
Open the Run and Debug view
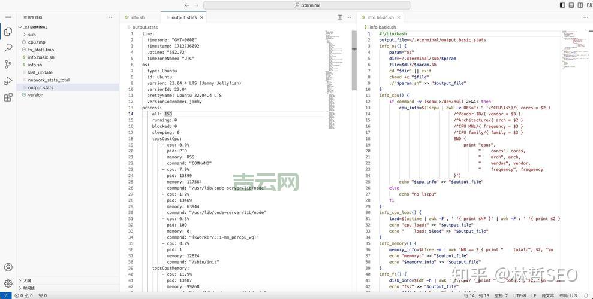click(8, 81)
